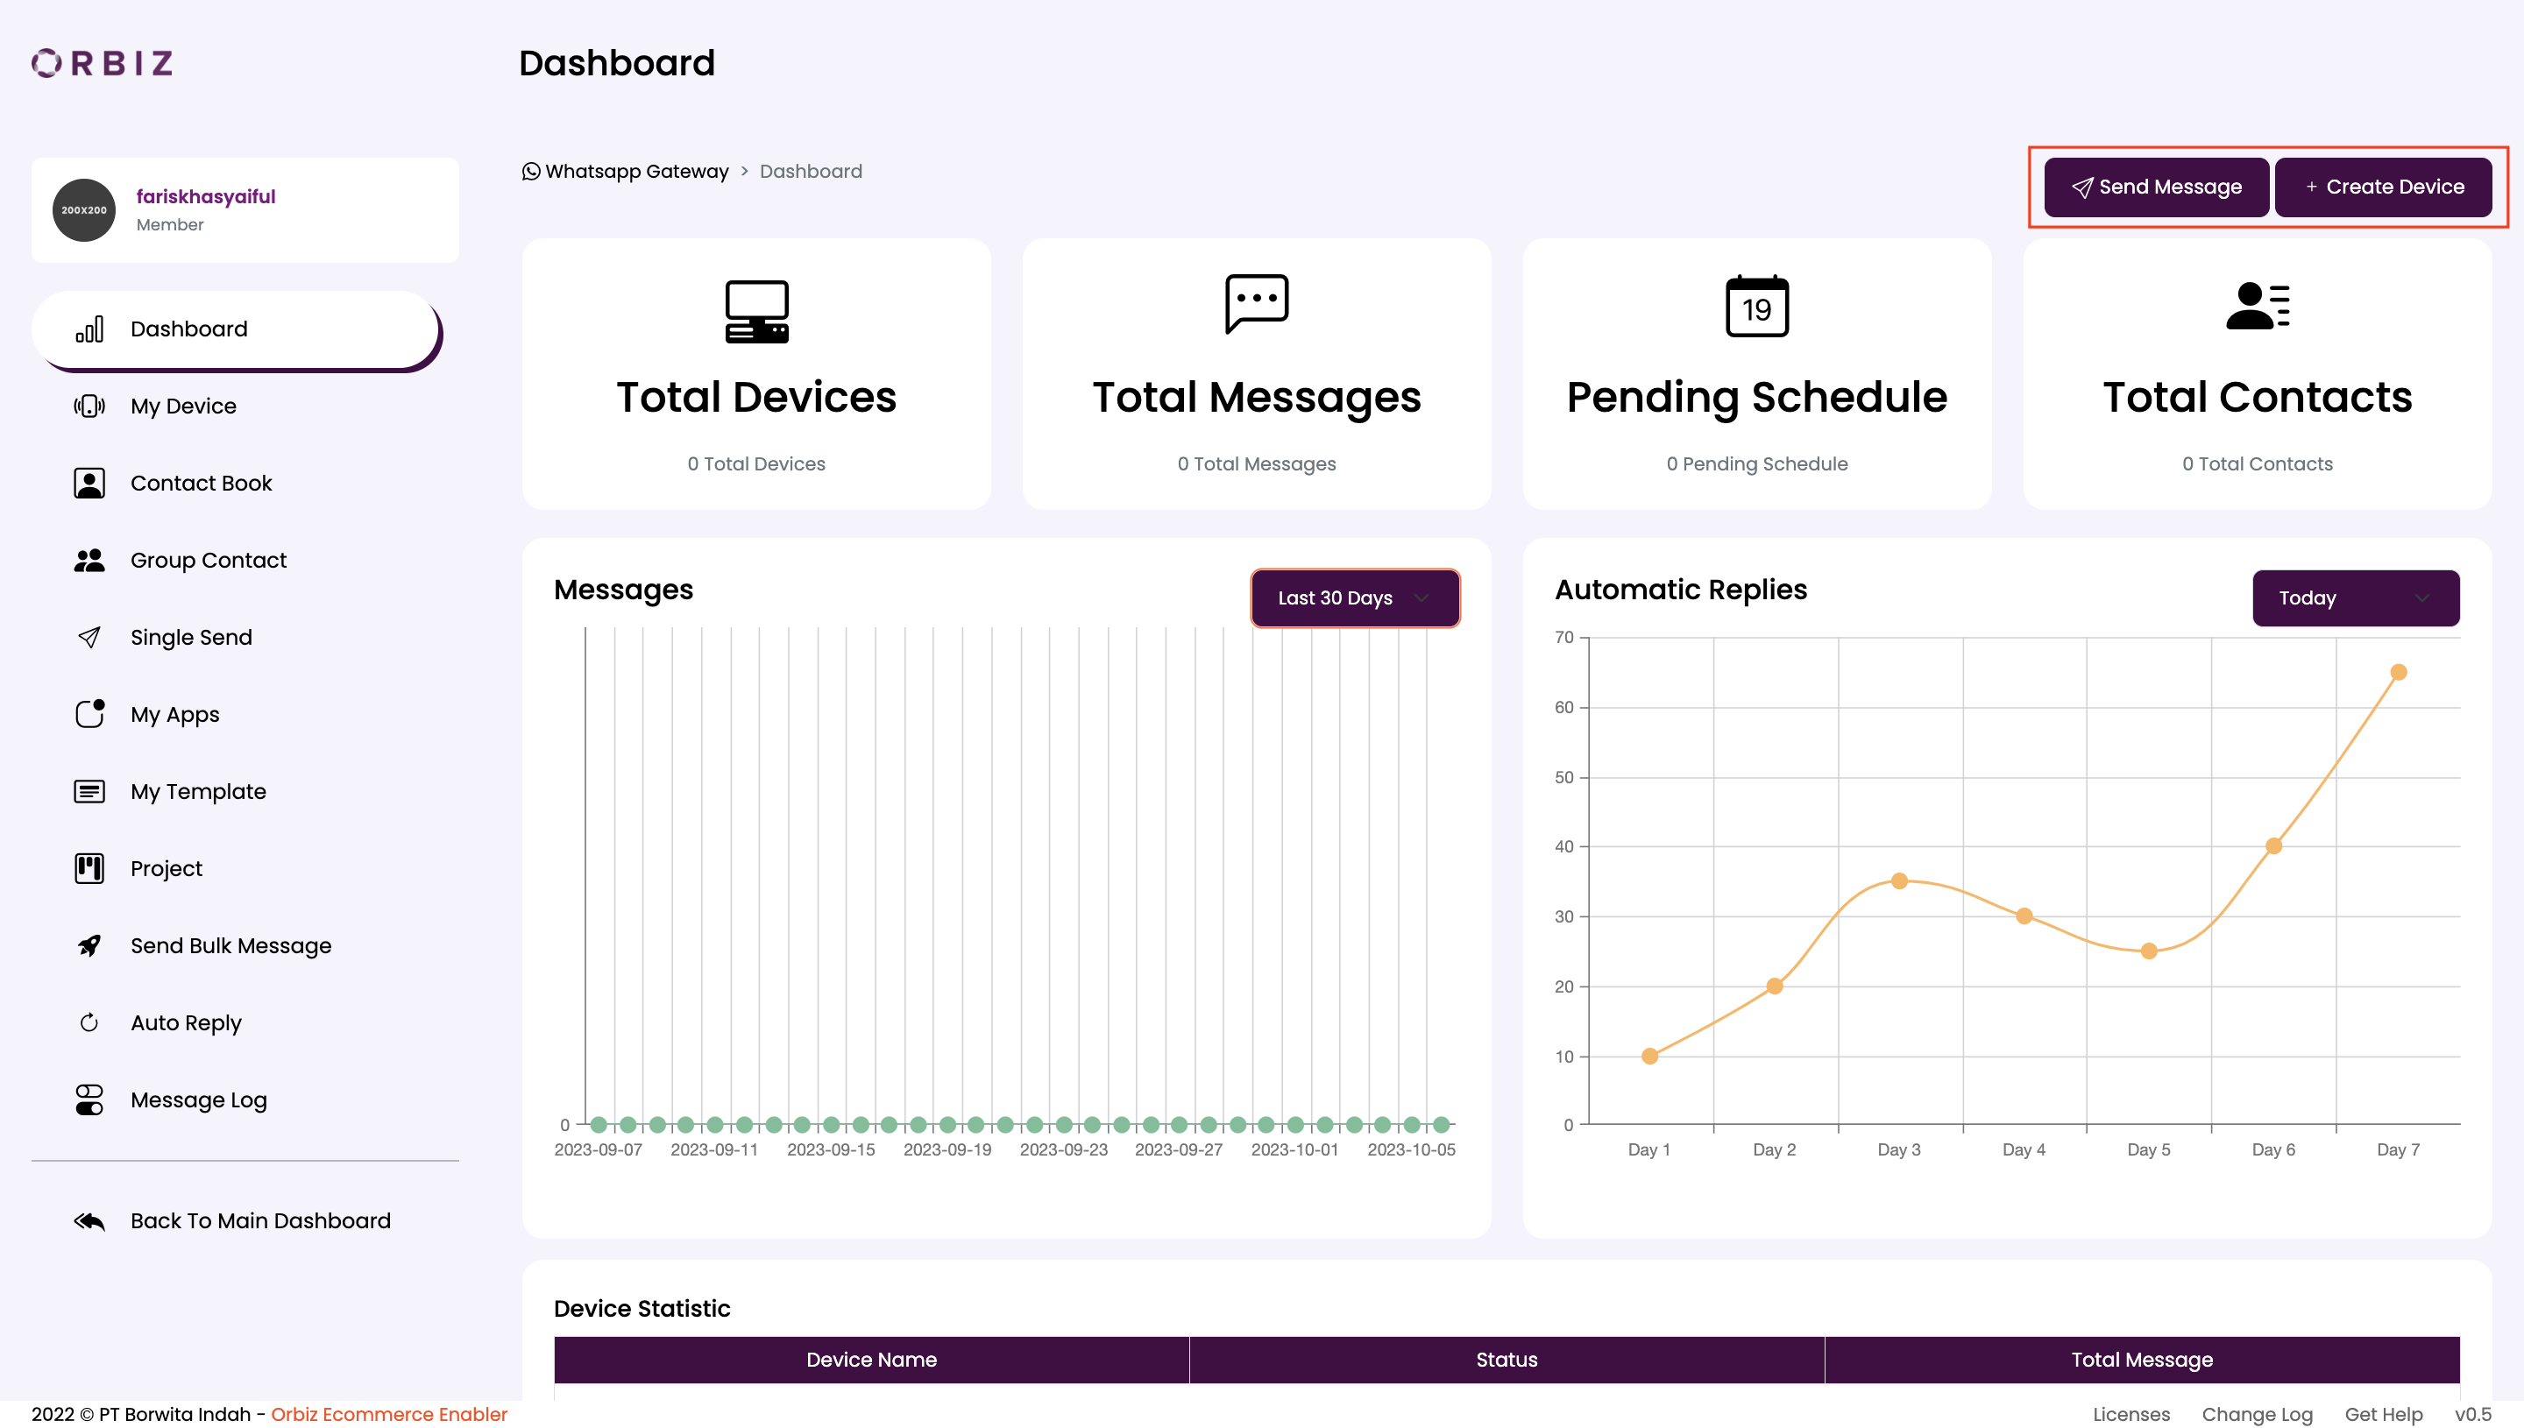Open My Device section

pyautogui.click(x=182, y=406)
